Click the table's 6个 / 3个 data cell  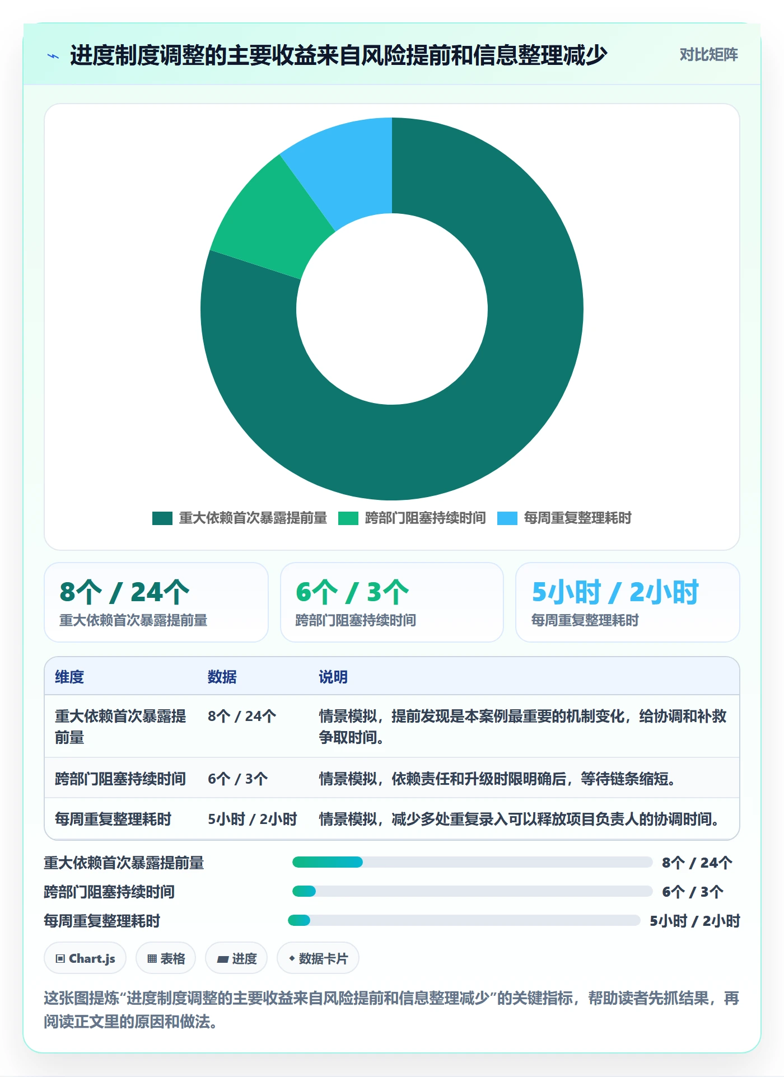click(x=238, y=779)
